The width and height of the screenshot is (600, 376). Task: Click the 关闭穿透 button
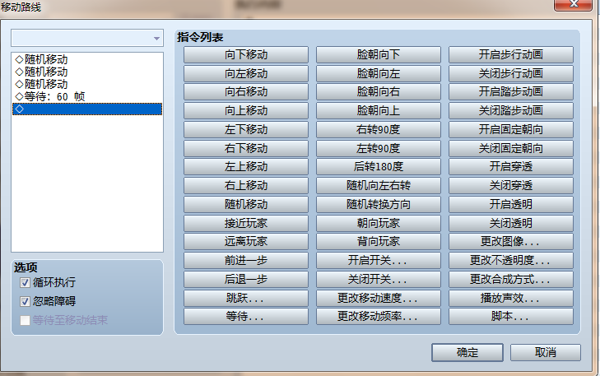pos(511,185)
